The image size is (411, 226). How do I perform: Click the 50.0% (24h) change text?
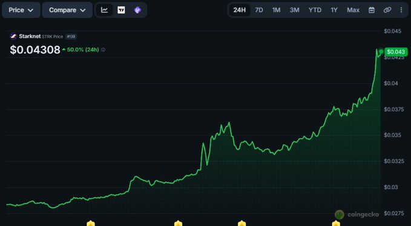(83, 50)
